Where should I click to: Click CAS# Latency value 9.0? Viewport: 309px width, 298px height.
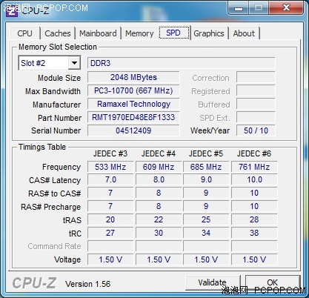[x=206, y=179]
